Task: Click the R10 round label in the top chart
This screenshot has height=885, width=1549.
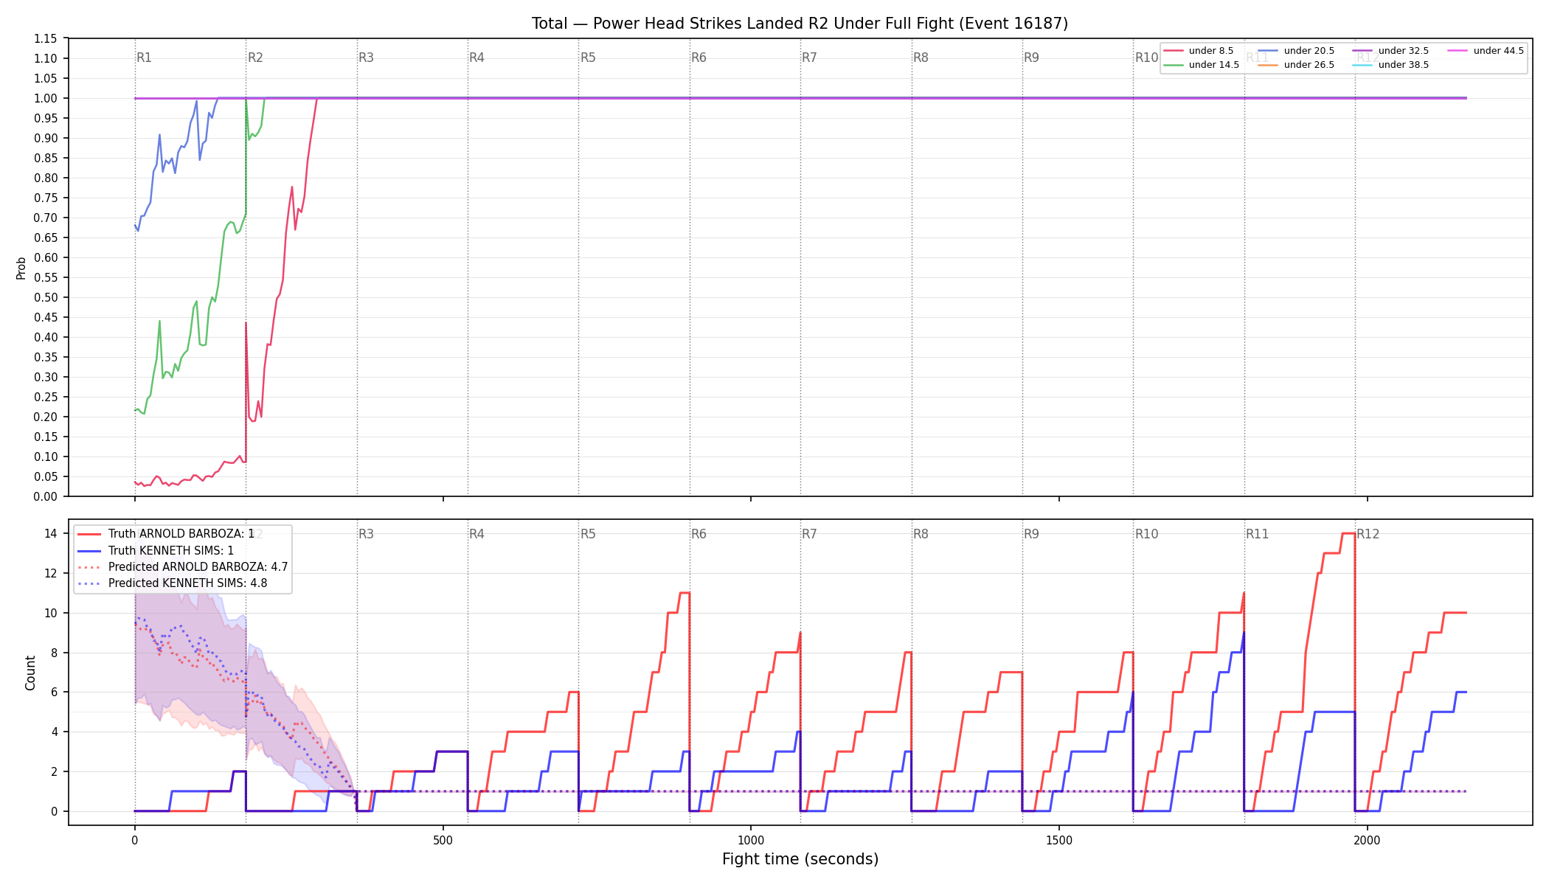Action: [x=1147, y=58]
